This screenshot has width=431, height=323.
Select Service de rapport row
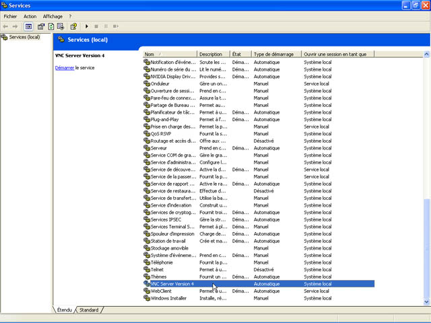[x=259, y=184]
